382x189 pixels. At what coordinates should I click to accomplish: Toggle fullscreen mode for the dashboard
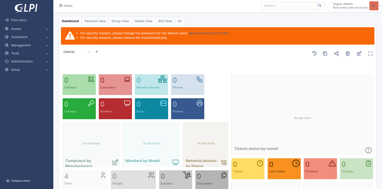[370, 53]
